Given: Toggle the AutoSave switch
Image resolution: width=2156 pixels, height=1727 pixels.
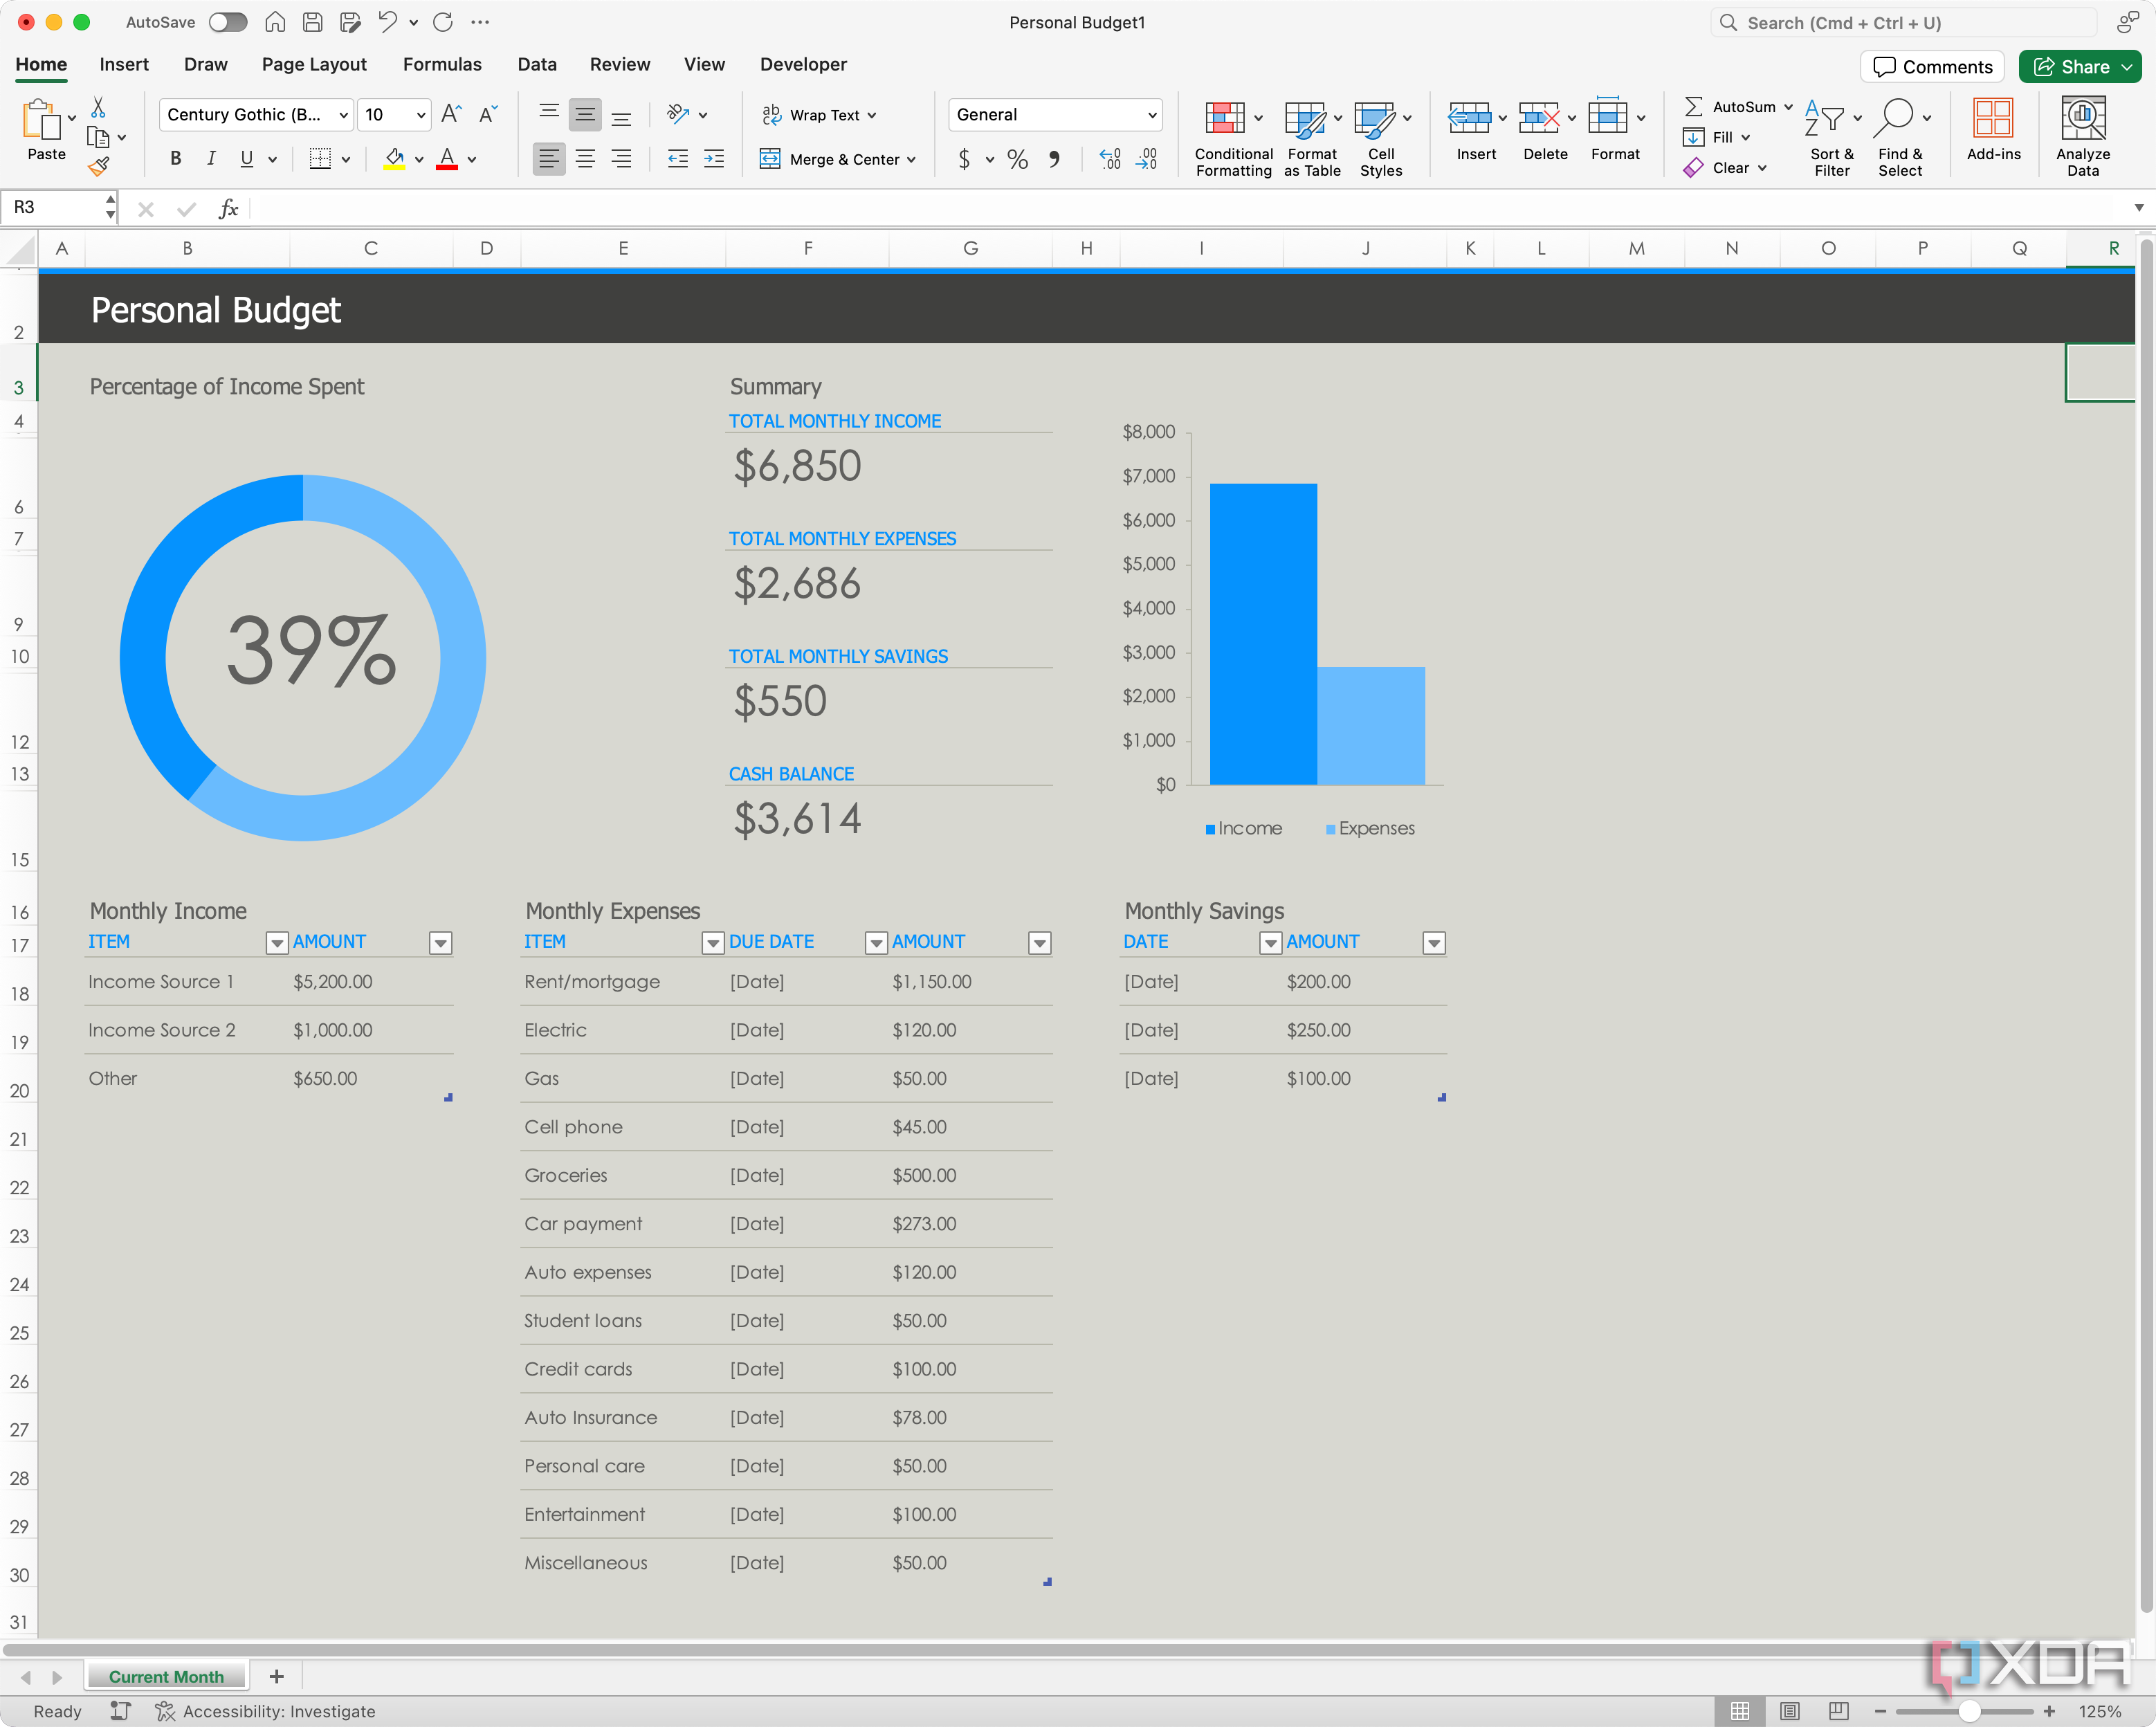Looking at the screenshot, I should 228,22.
